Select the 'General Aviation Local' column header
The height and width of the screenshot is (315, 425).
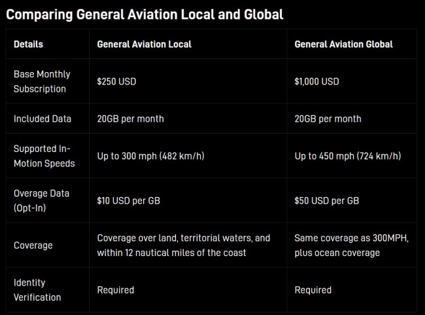tap(144, 45)
